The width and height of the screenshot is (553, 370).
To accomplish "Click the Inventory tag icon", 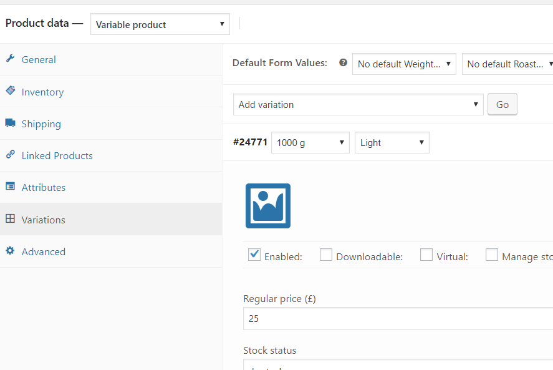I will [x=10, y=91].
